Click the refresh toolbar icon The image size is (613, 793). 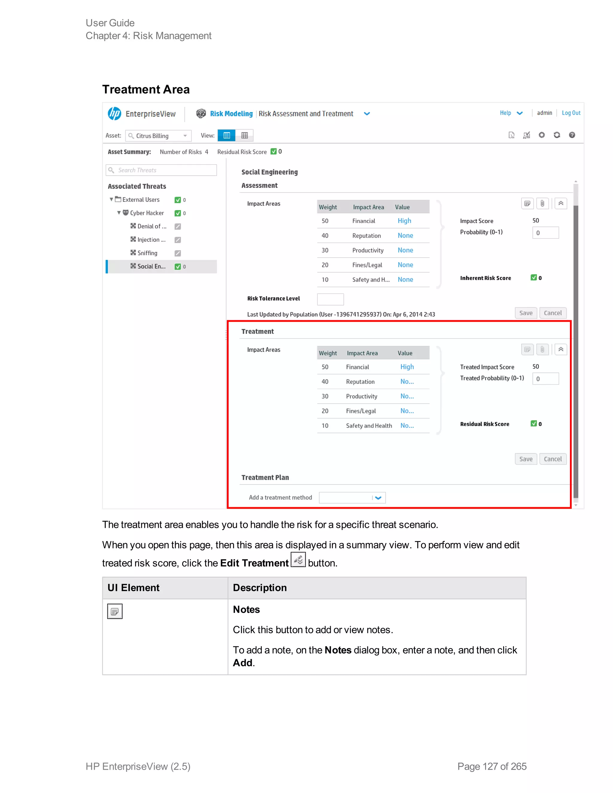[x=557, y=135]
